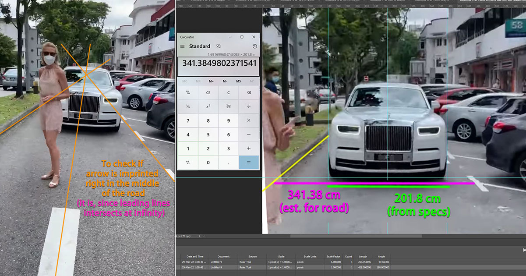The image size is (526, 276).
Task: Click the CE clear entry key
Action: pos(208,92)
